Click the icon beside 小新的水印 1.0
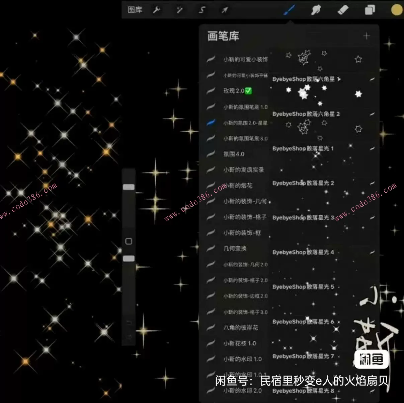Image resolution: width=404 pixels, height=403 pixels. tap(211, 359)
